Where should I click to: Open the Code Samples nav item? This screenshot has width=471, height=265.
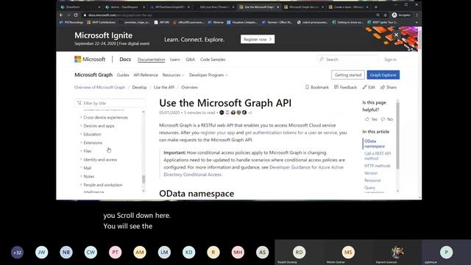tap(213, 60)
